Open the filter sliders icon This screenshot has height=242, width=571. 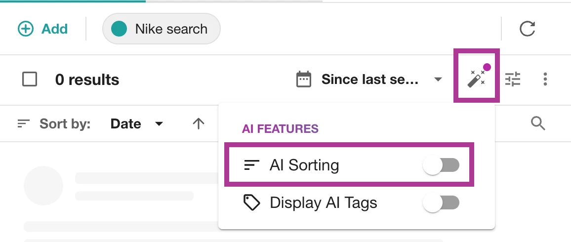point(513,80)
